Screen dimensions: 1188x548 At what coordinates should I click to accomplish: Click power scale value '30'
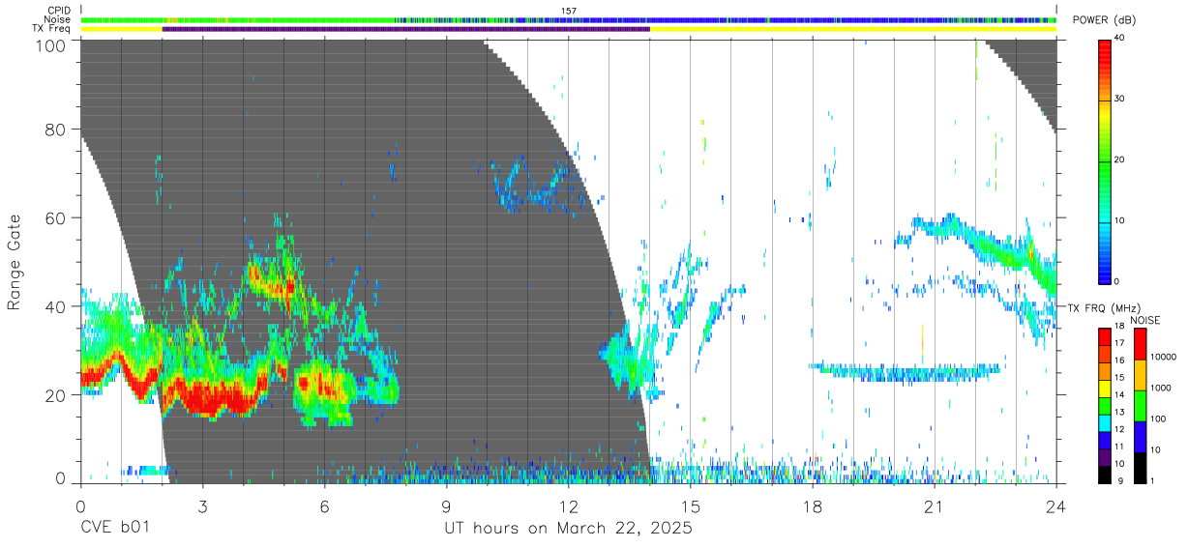[x=1120, y=100]
